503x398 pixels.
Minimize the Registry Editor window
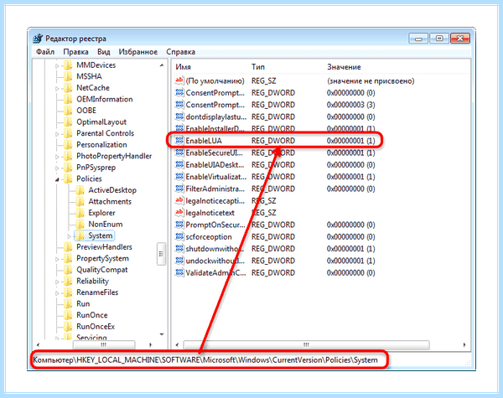coord(418,39)
